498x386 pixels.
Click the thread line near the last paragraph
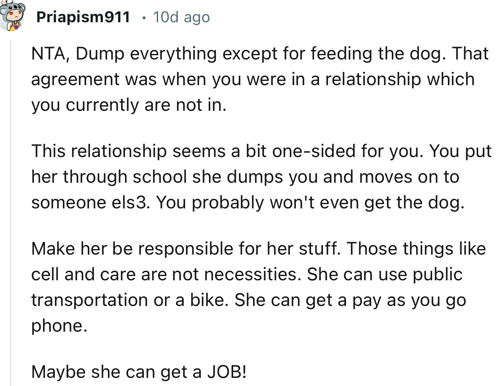[x=11, y=371]
